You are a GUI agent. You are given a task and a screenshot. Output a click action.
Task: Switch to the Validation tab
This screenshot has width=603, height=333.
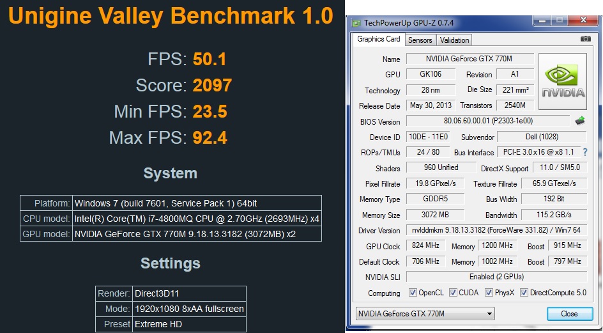point(454,40)
